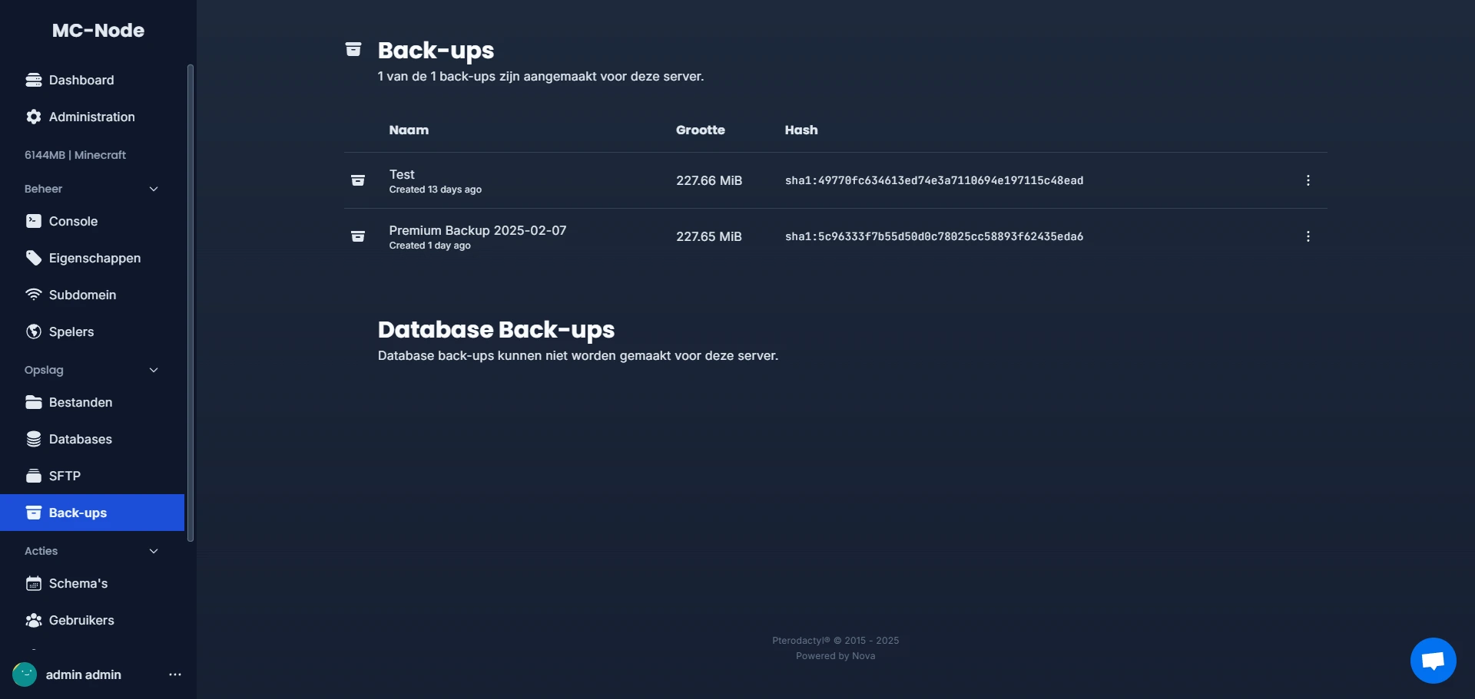This screenshot has height=699, width=1475.
Task: View the Spelers page via its globe icon
Action: point(33,331)
